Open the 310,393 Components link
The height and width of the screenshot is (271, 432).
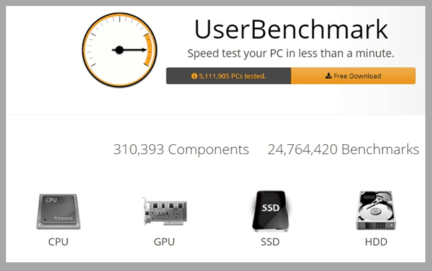pyautogui.click(x=181, y=150)
